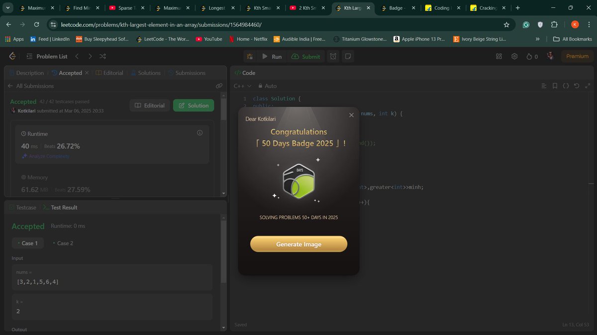Expand the hidden bookmarks chevron
The height and width of the screenshot is (335, 597).
coord(537,39)
